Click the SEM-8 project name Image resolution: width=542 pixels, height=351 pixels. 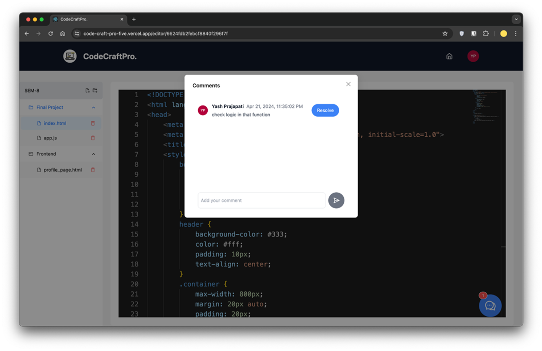tap(32, 90)
